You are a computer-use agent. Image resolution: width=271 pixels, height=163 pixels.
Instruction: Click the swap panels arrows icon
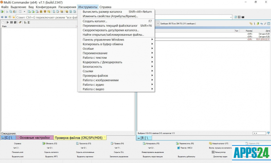[x=261, y=24]
